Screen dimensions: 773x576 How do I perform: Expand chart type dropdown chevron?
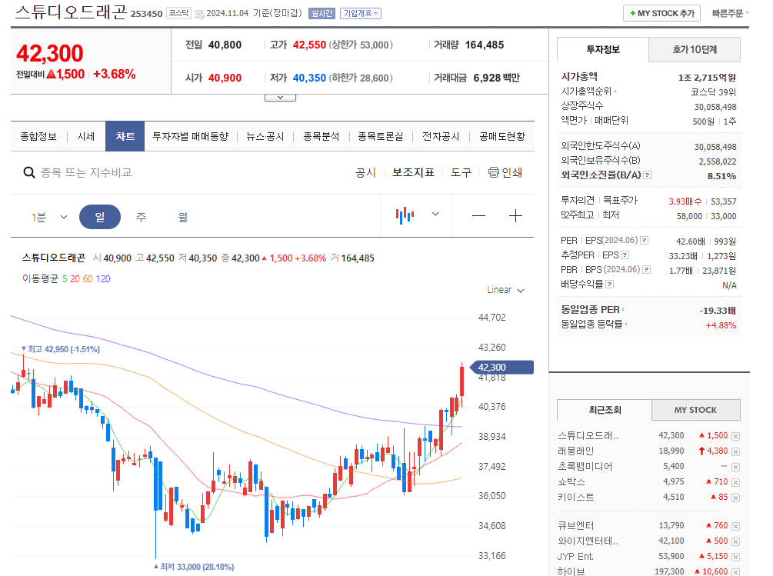[x=435, y=215]
